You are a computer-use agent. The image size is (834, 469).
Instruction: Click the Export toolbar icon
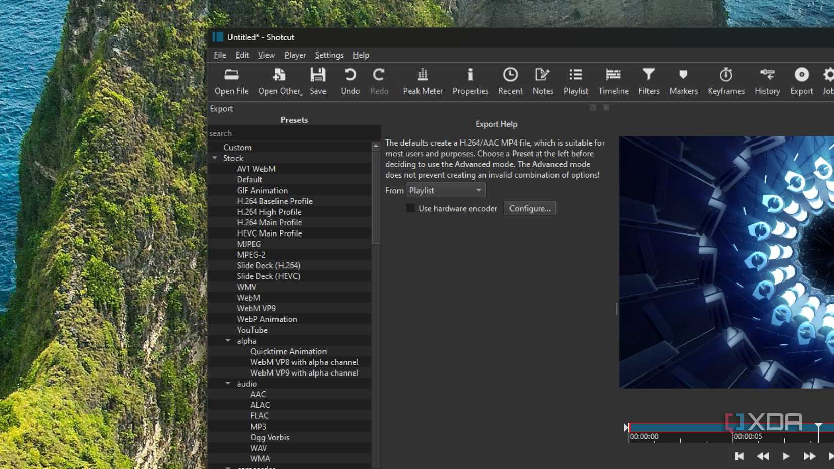point(801,81)
